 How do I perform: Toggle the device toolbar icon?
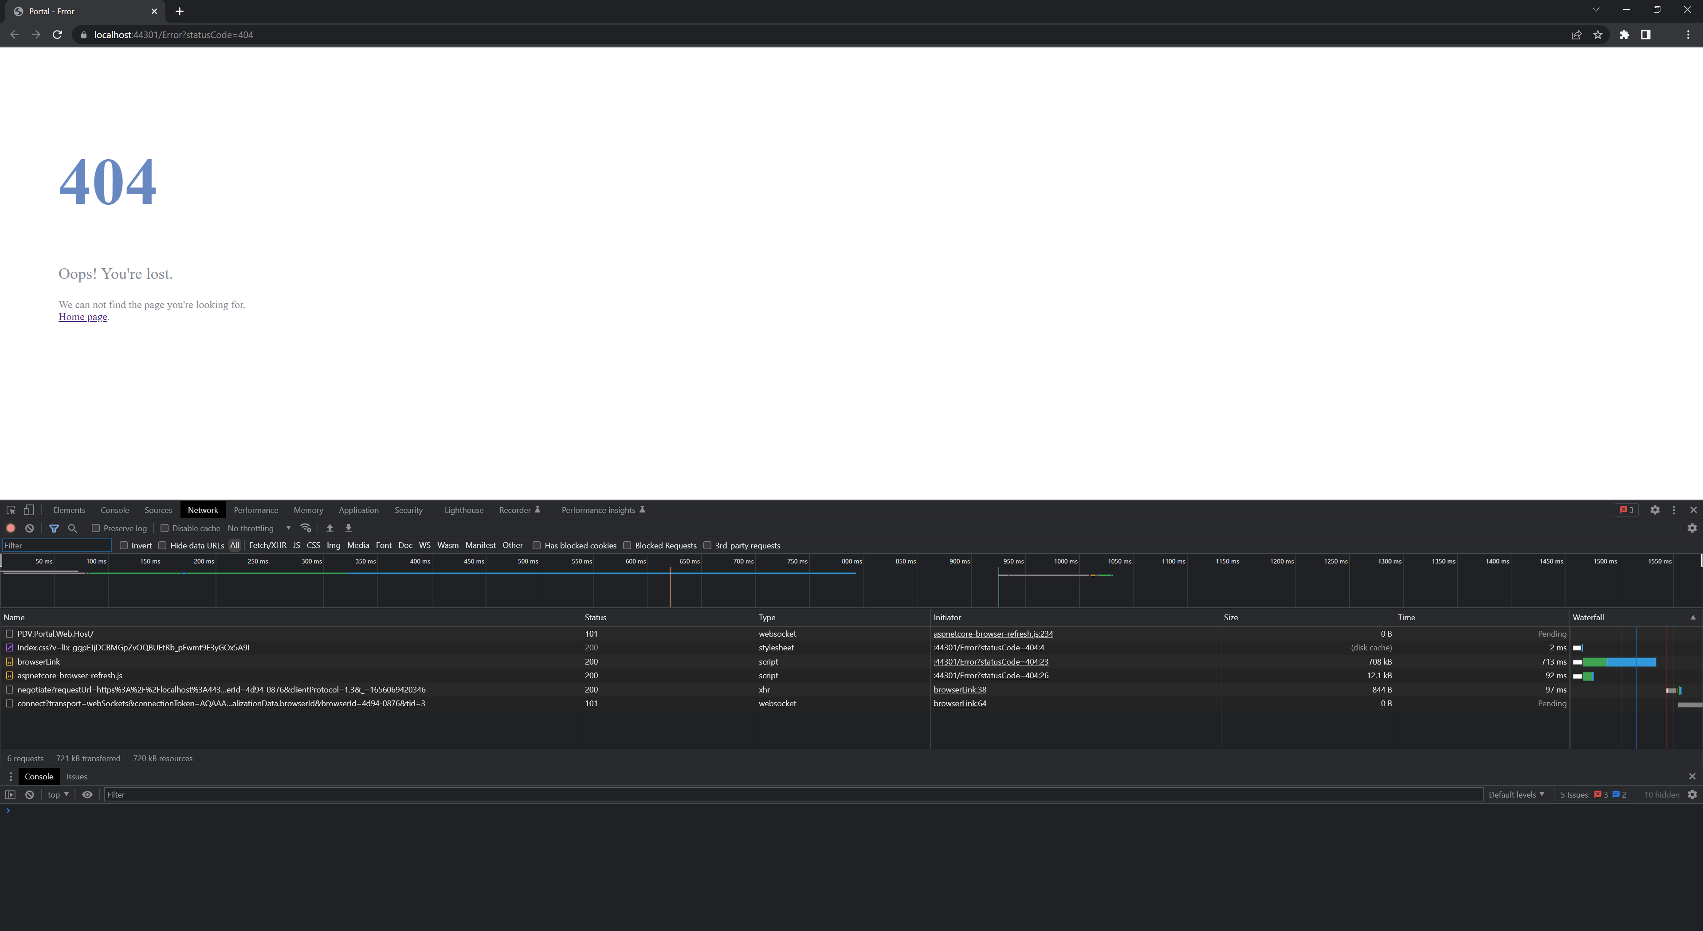pos(28,510)
